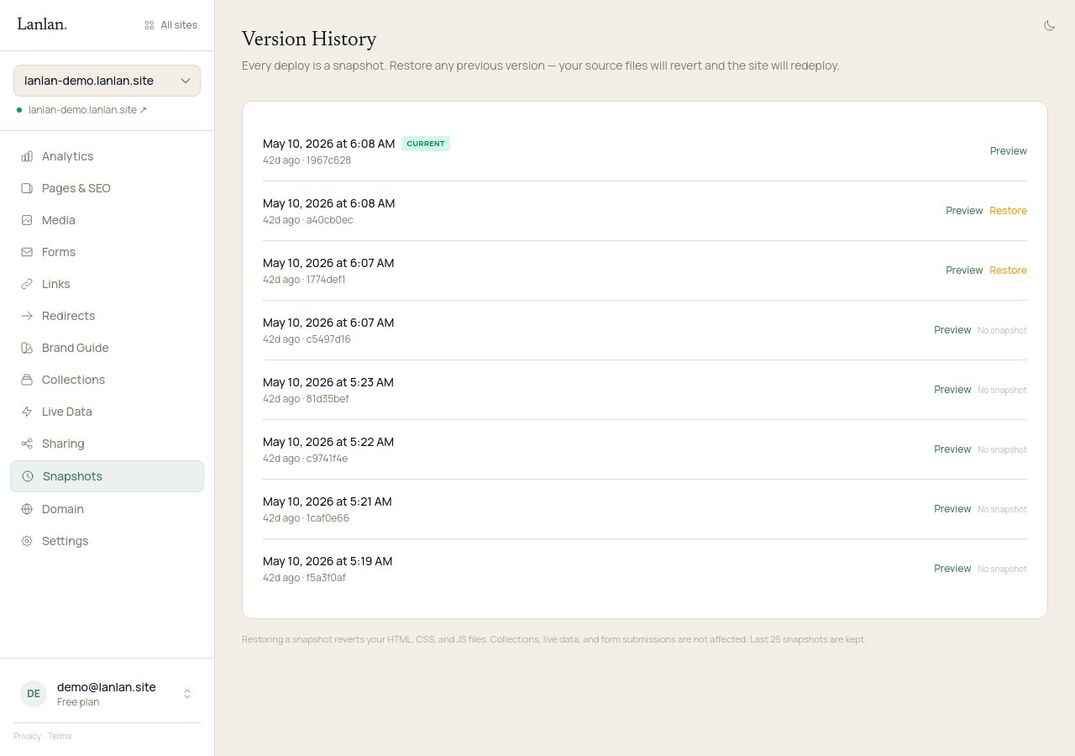Open the lanlan-demo.lanlan.site site selector dropdown

(107, 81)
